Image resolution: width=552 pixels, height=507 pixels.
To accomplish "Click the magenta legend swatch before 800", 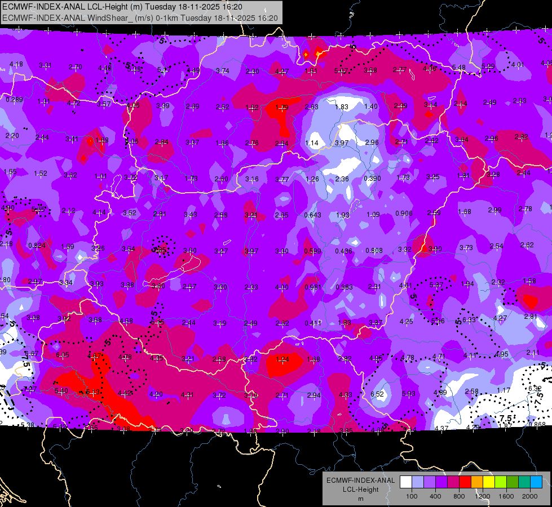I will [453, 482].
